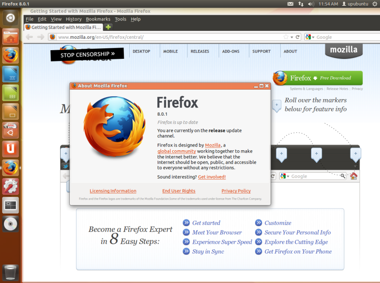
Task: Open the View menu
Action: (56, 19)
